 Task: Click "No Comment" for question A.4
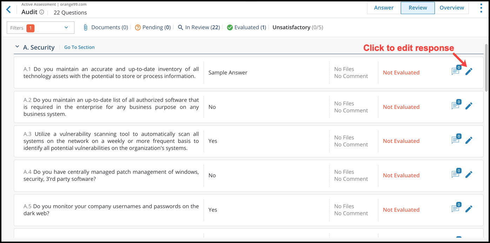[351, 179]
